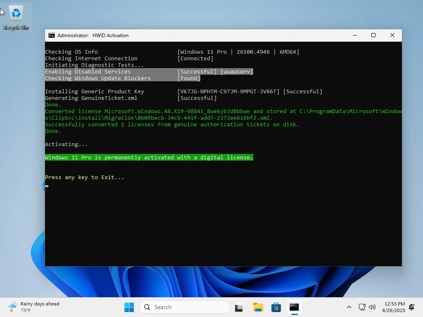Open the Windows Start menu

tap(129, 307)
